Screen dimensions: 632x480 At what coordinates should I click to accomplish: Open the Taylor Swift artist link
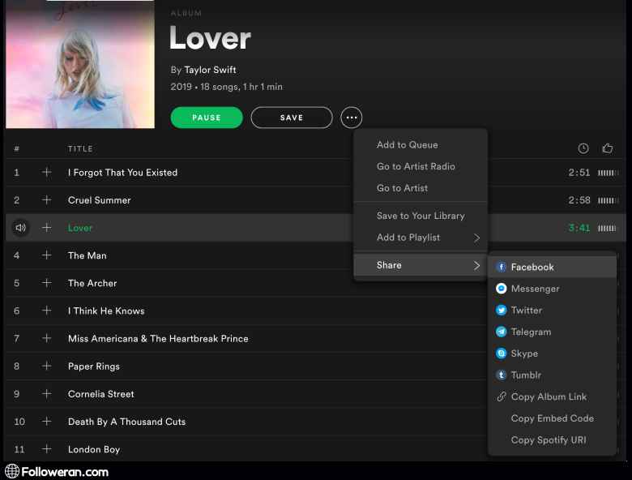pyautogui.click(x=210, y=70)
